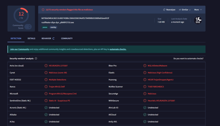Viewport: 220px width, 126px height.
Task: Click the Reanalyze refresh icon
Action: [x=164, y=10]
